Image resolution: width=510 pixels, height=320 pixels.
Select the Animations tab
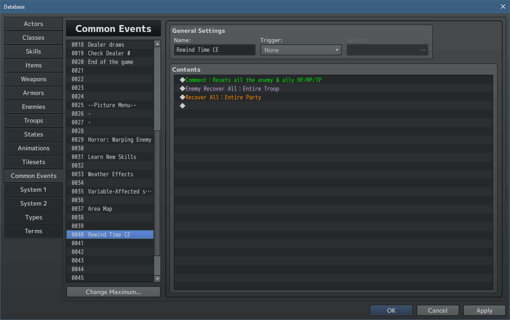pos(34,149)
